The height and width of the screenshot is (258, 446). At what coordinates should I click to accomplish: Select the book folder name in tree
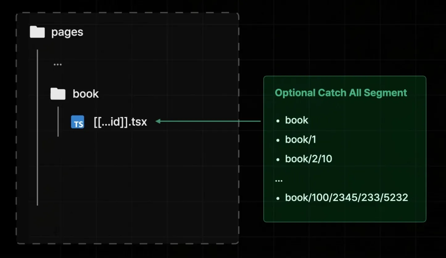coord(85,94)
